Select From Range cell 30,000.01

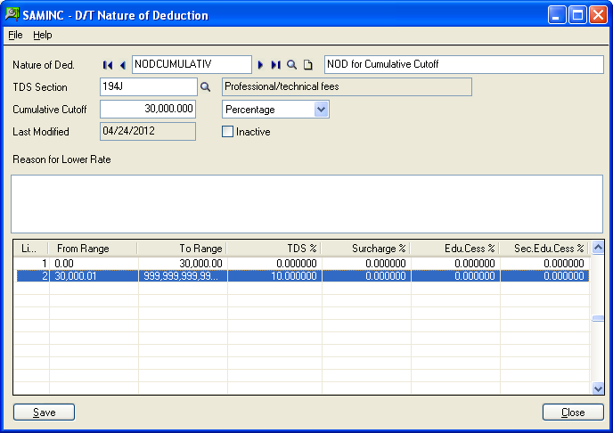[x=94, y=276]
